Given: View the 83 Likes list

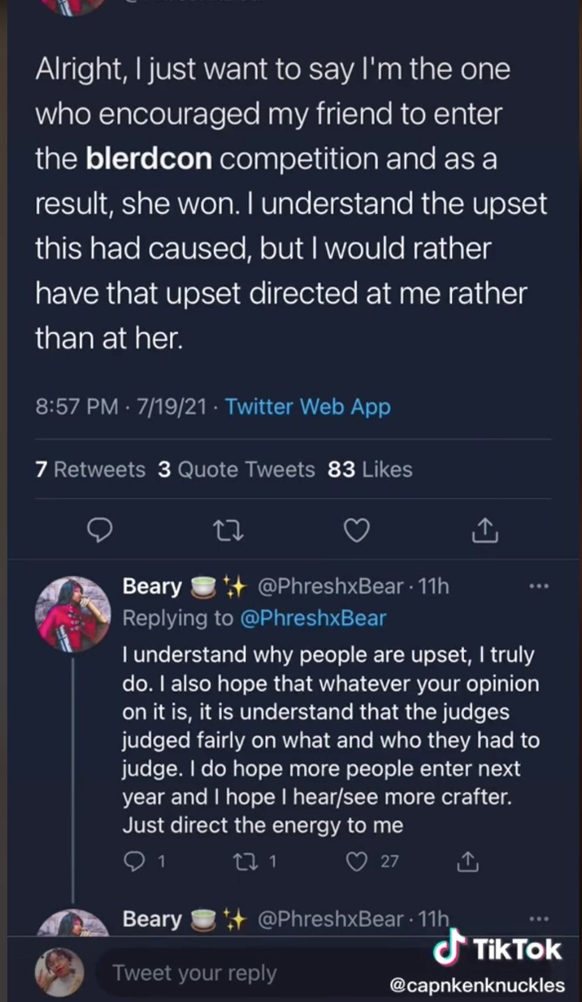Looking at the screenshot, I should (370, 470).
